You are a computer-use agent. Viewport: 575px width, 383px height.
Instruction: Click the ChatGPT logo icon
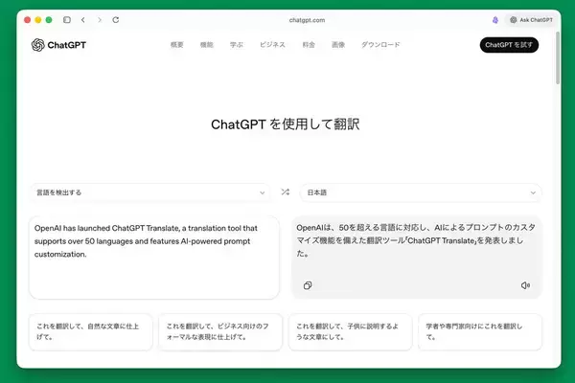(37, 45)
